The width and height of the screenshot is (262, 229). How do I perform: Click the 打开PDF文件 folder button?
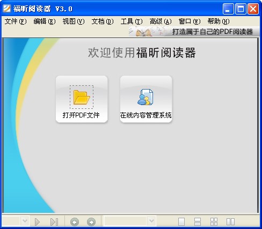[x=82, y=99]
